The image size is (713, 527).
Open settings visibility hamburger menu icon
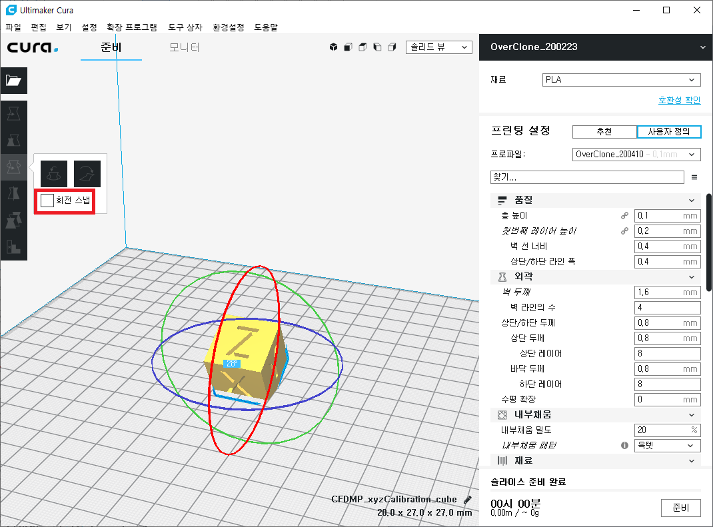click(694, 177)
